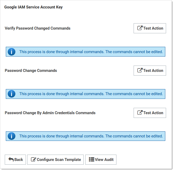
Task: Click external-link icon in Password Change Commands row
Action: click(140, 70)
